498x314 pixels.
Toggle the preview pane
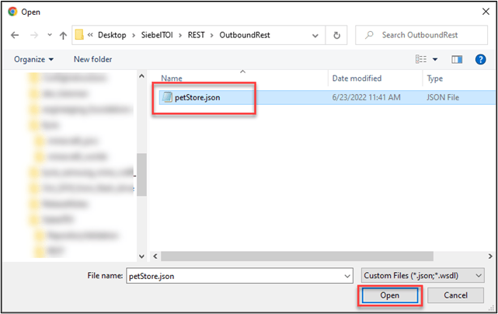[457, 59]
